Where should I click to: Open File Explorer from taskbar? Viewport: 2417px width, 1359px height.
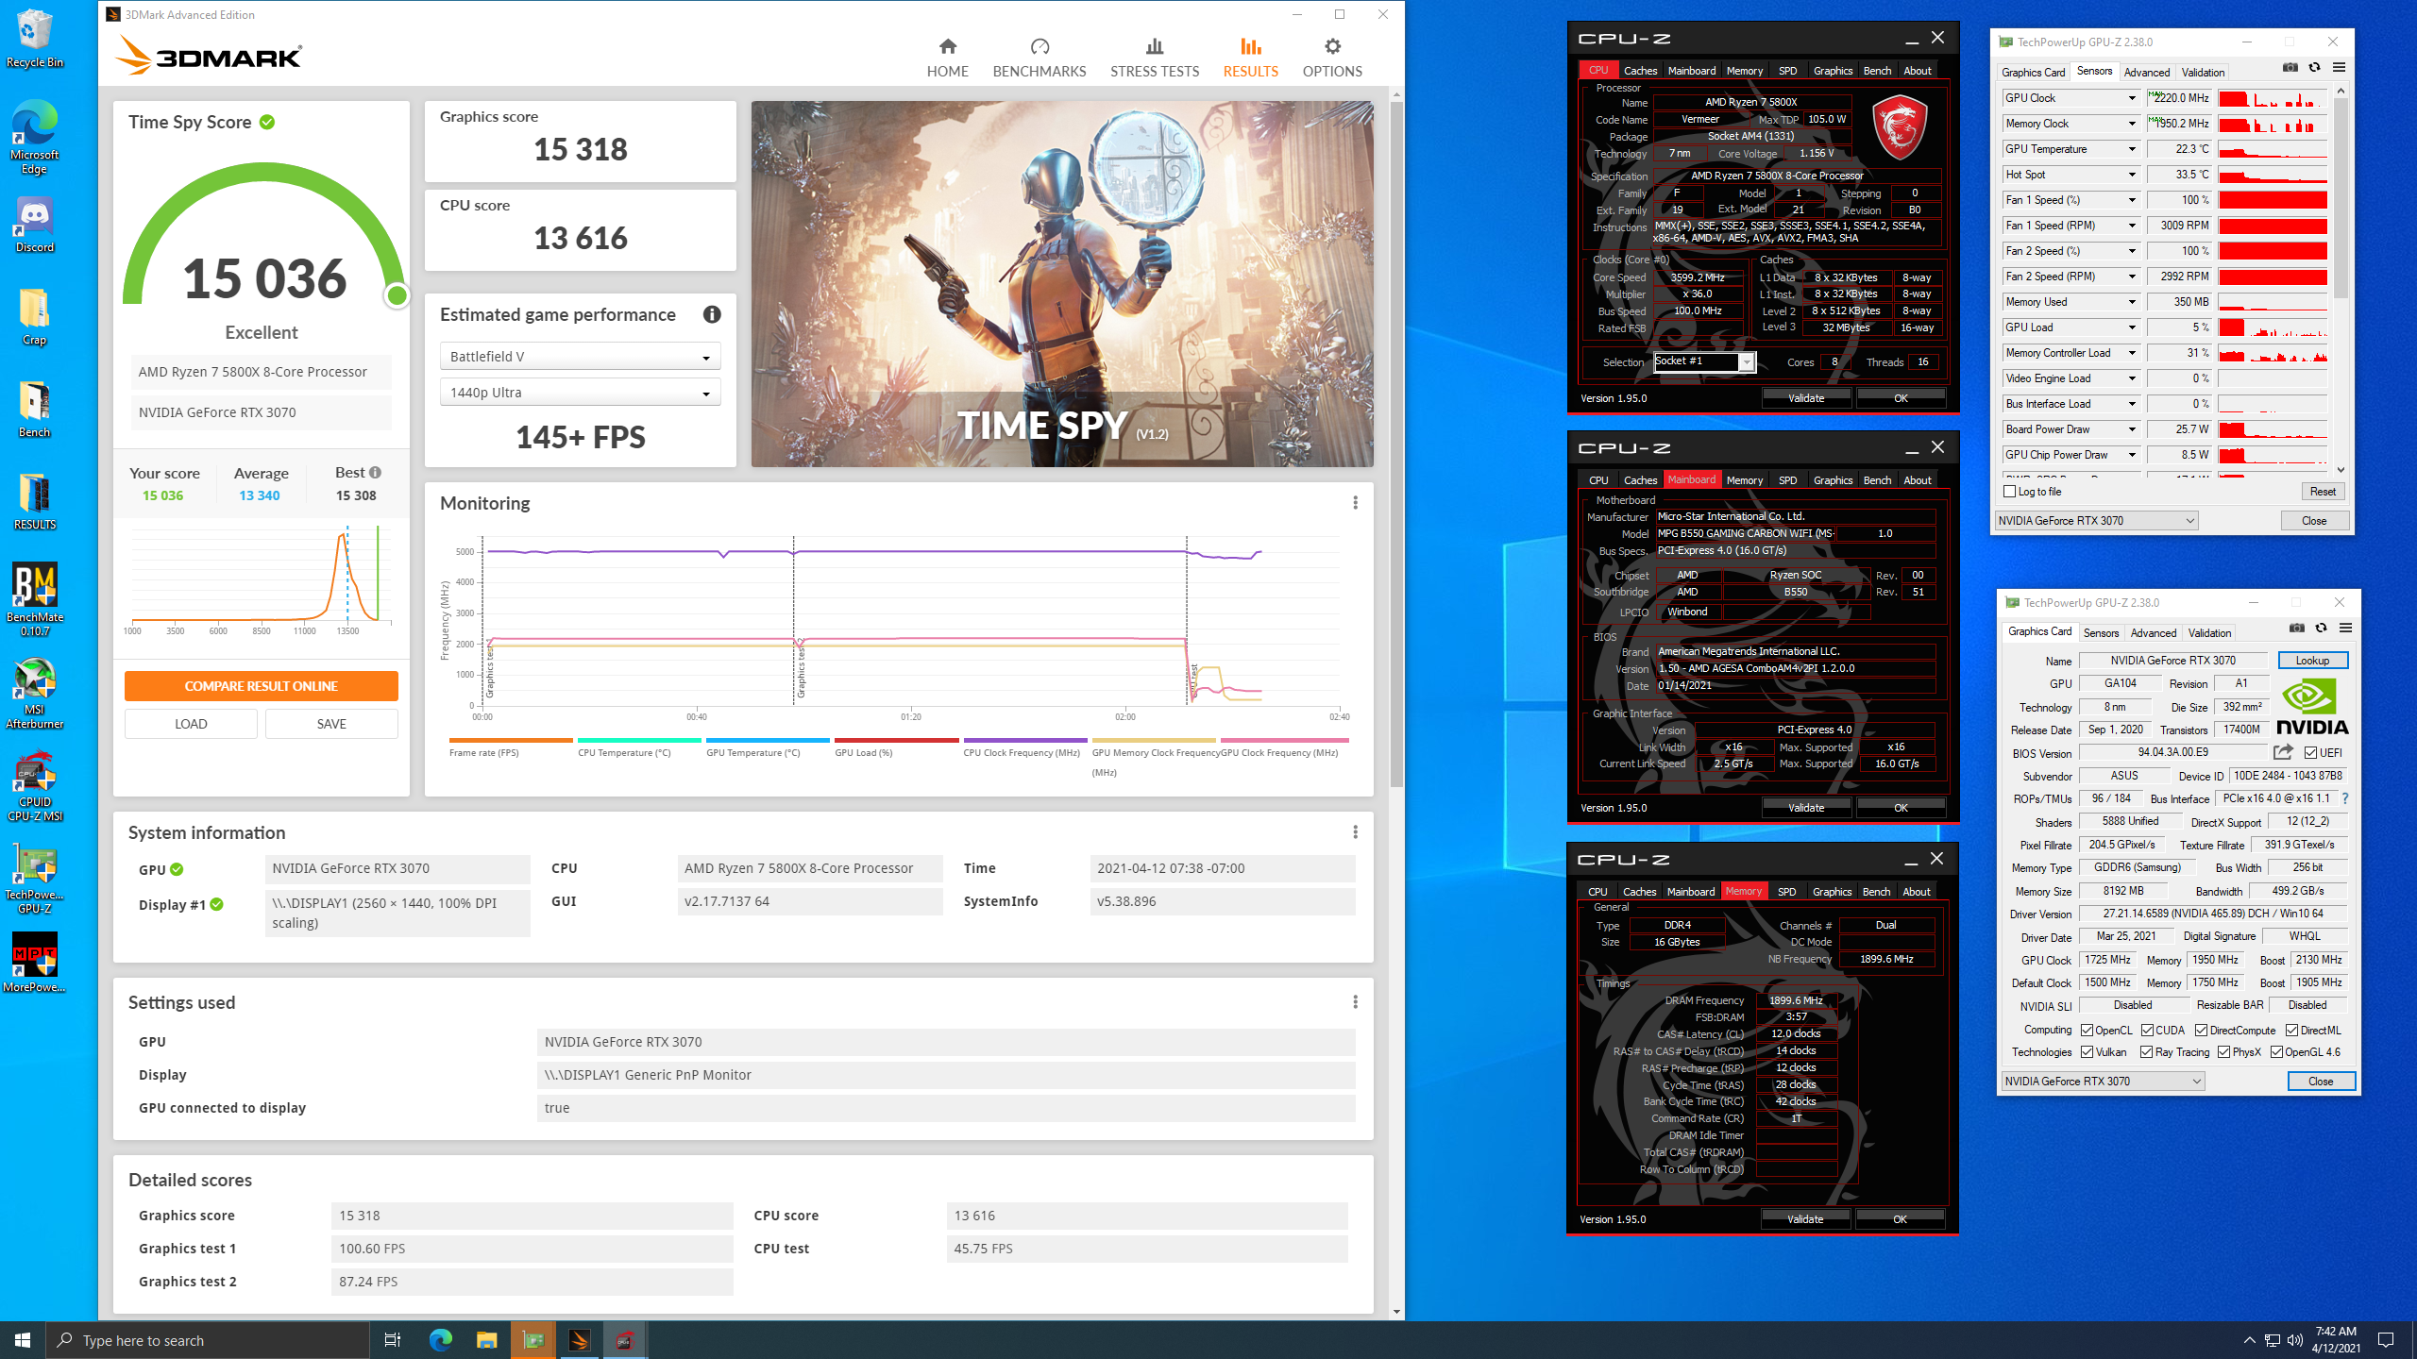pyautogui.click(x=486, y=1340)
